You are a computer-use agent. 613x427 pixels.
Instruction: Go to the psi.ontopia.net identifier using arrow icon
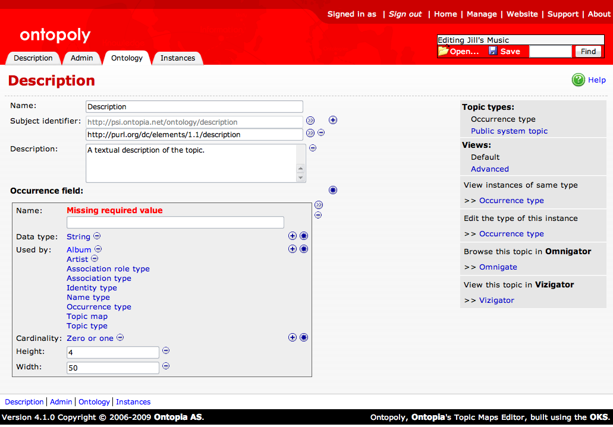pyautogui.click(x=310, y=120)
